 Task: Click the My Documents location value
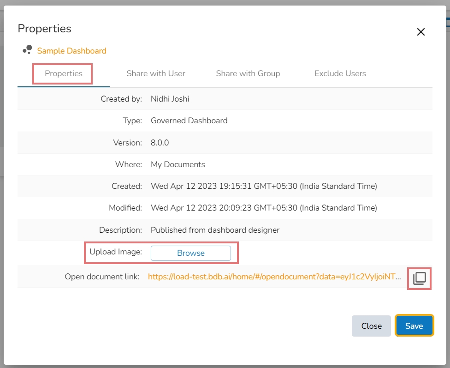(x=178, y=164)
